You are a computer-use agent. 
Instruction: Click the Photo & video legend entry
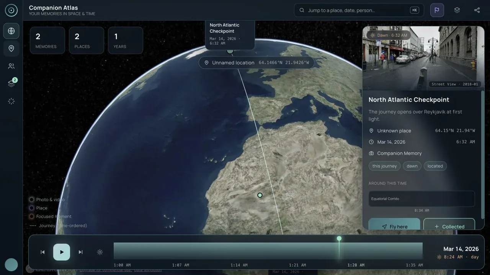tap(47, 200)
